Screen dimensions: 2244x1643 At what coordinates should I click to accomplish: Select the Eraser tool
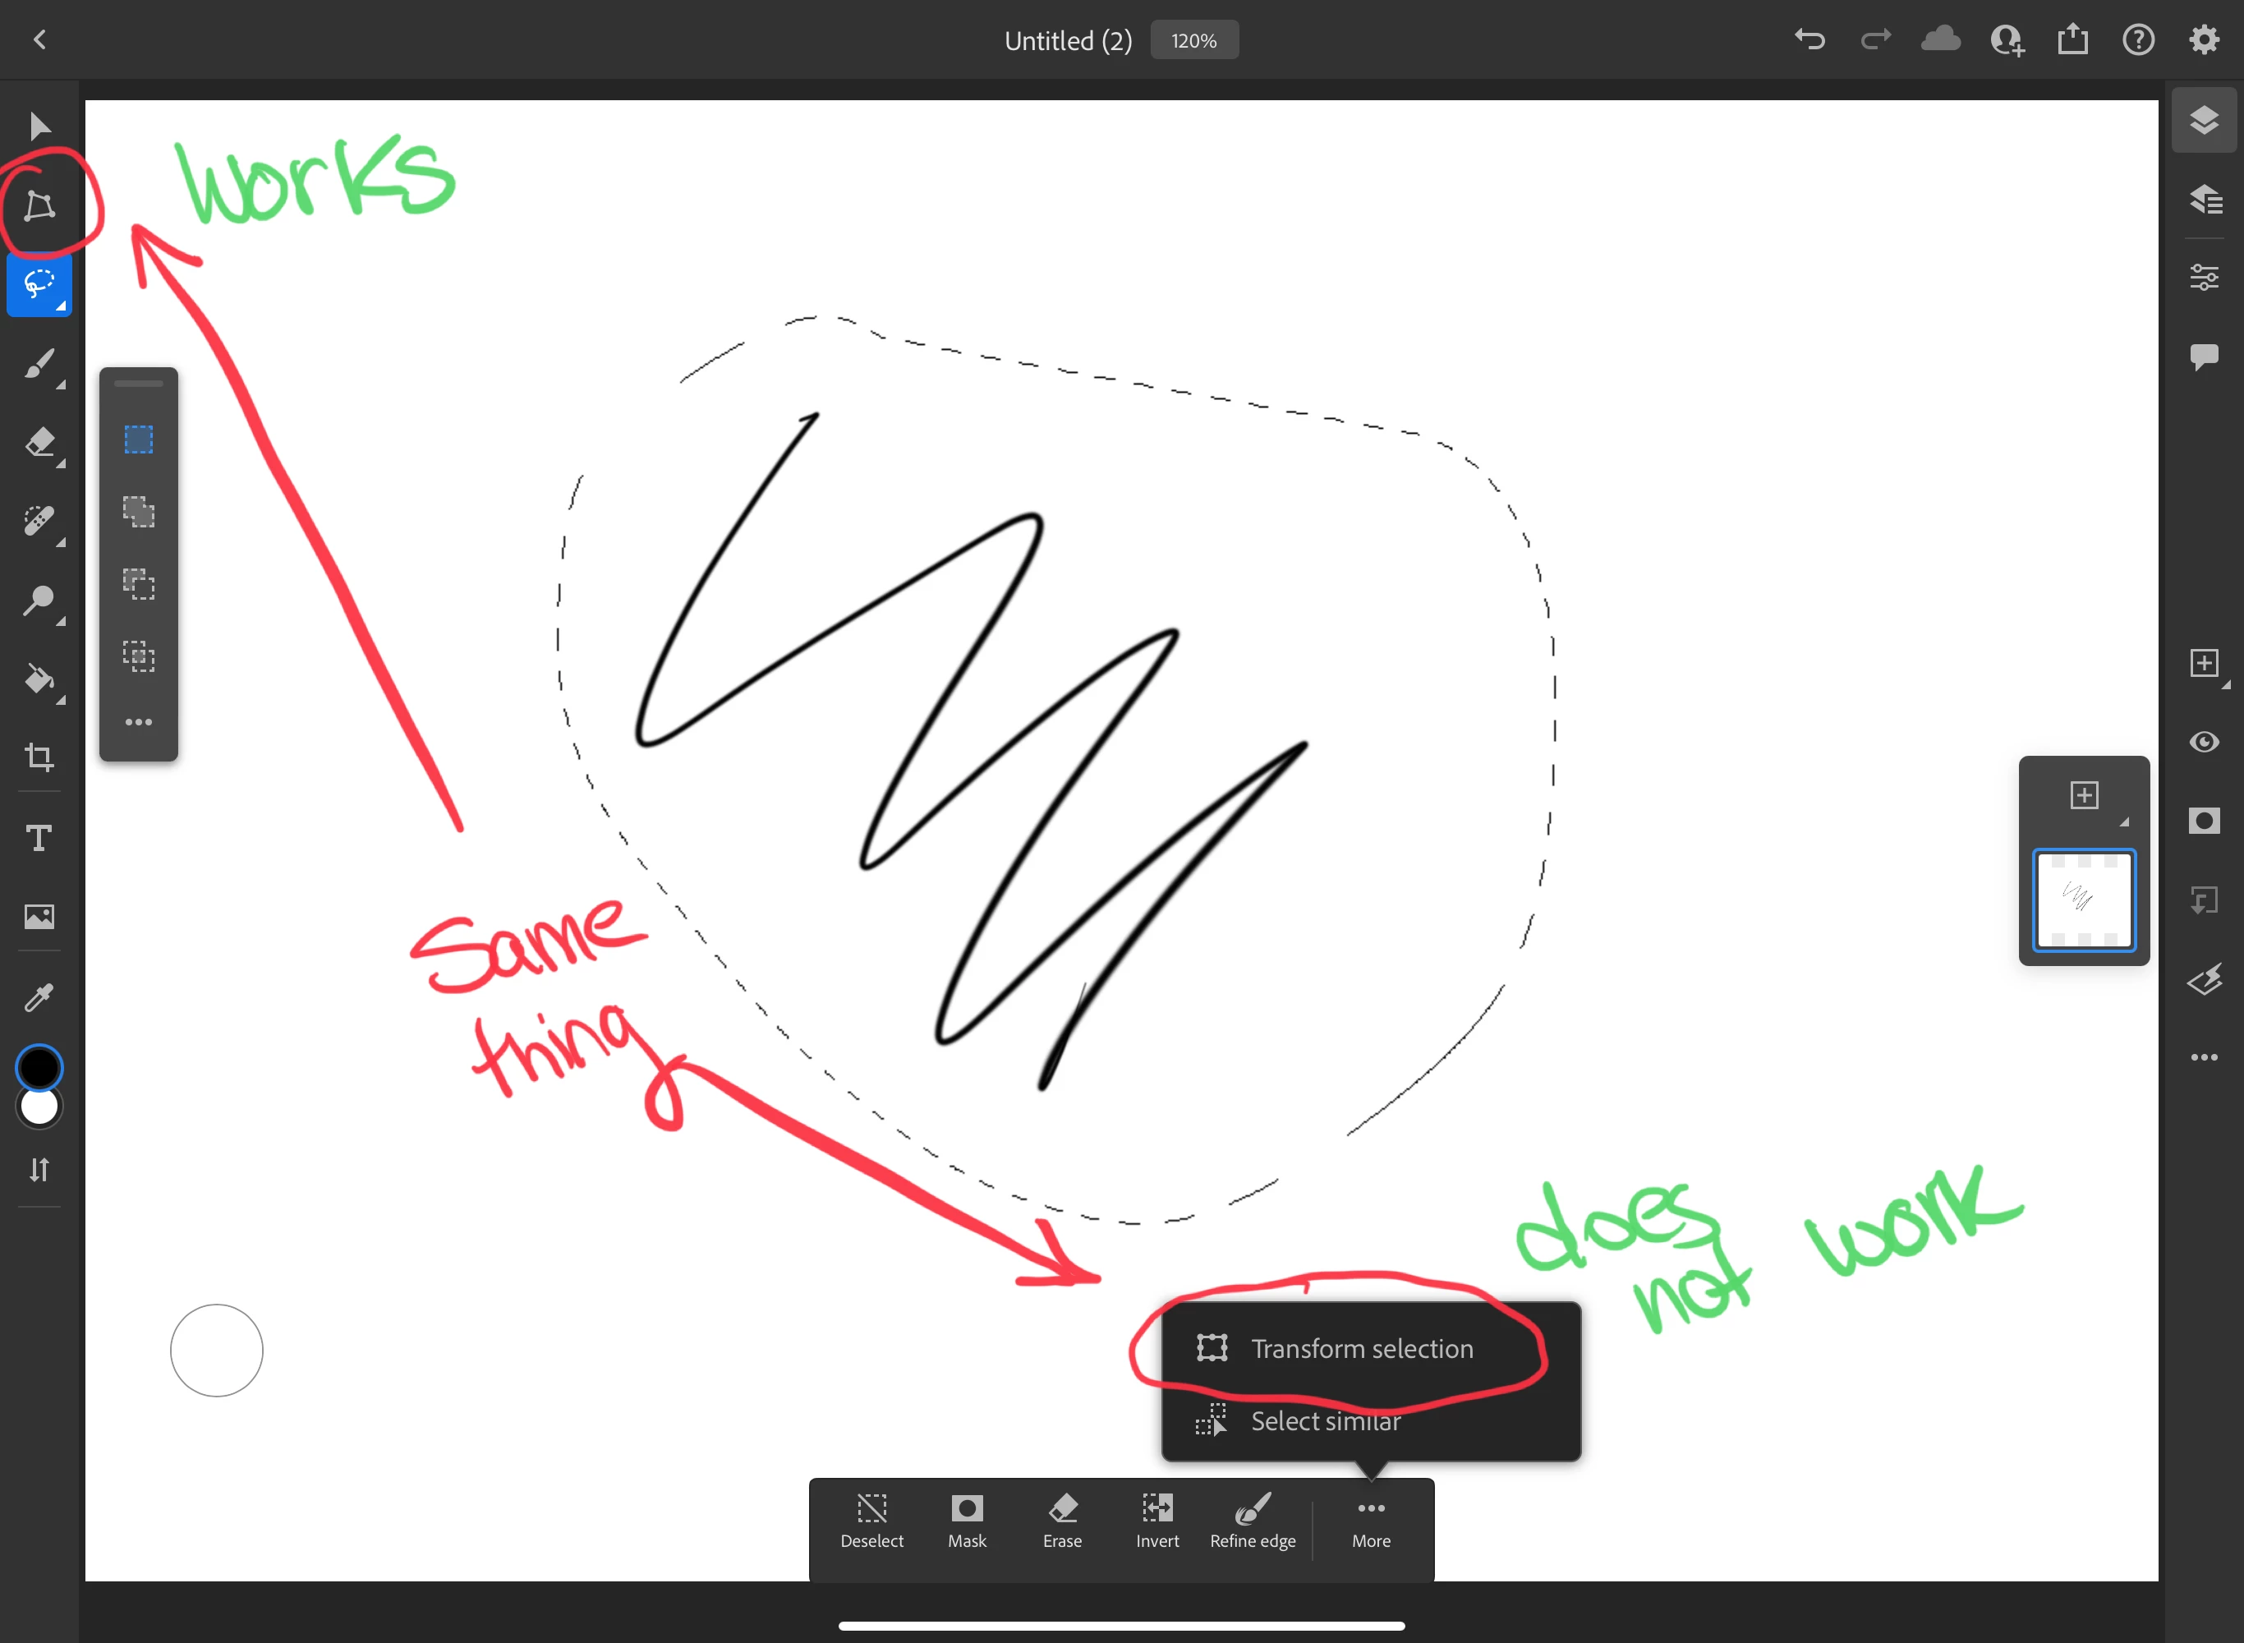click(x=39, y=443)
